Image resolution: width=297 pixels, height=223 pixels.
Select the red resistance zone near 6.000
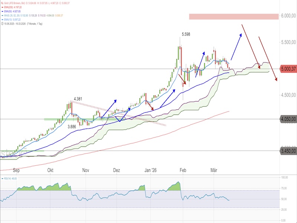tap(233, 16)
